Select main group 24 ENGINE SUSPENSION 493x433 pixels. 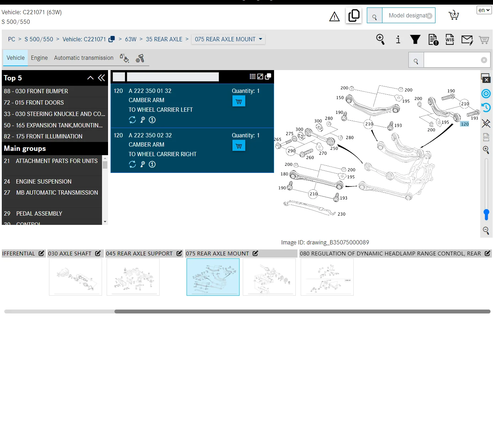click(52, 181)
